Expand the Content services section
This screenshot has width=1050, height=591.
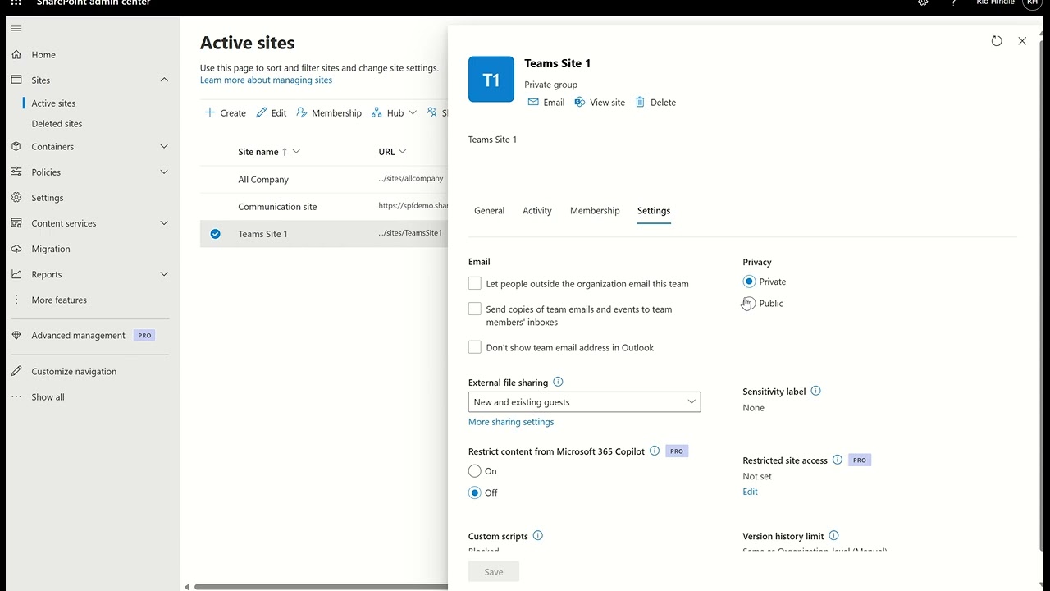pos(164,223)
